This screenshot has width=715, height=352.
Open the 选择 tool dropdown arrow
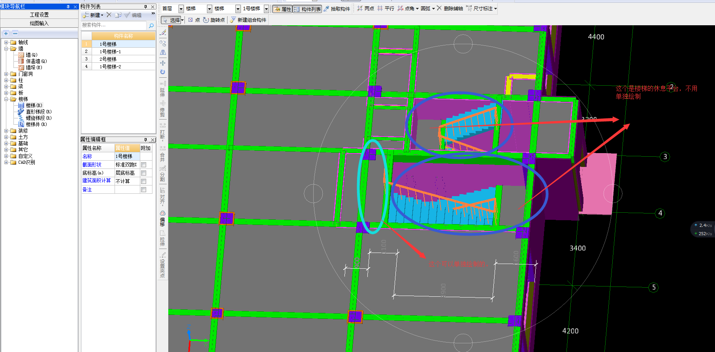[x=183, y=20]
